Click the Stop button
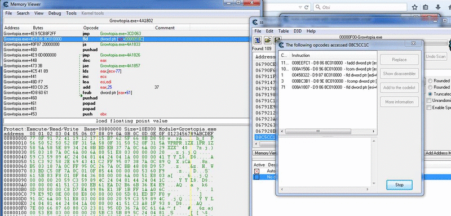 pyautogui.click(x=399, y=185)
